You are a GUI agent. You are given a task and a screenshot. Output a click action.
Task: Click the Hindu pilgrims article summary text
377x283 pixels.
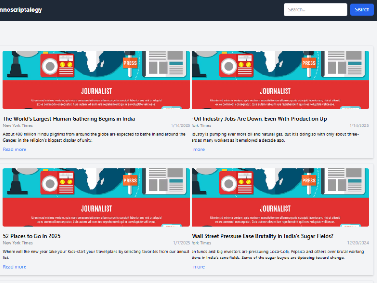(x=94, y=137)
